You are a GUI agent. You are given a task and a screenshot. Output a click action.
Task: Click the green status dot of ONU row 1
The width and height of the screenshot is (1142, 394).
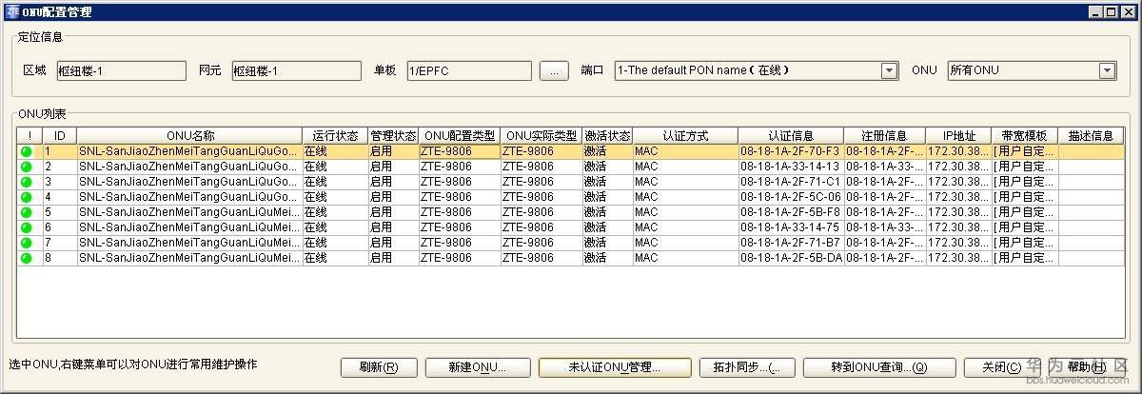point(26,151)
